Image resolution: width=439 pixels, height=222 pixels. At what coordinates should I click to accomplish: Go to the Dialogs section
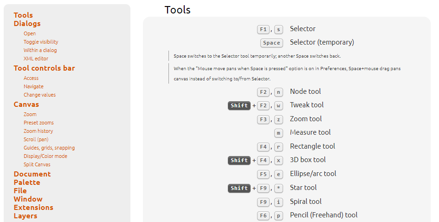tap(27, 24)
